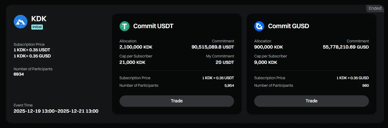Click the 5,954 USDT participants number
The width and height of the screenshot is (388, 128).
229,86
